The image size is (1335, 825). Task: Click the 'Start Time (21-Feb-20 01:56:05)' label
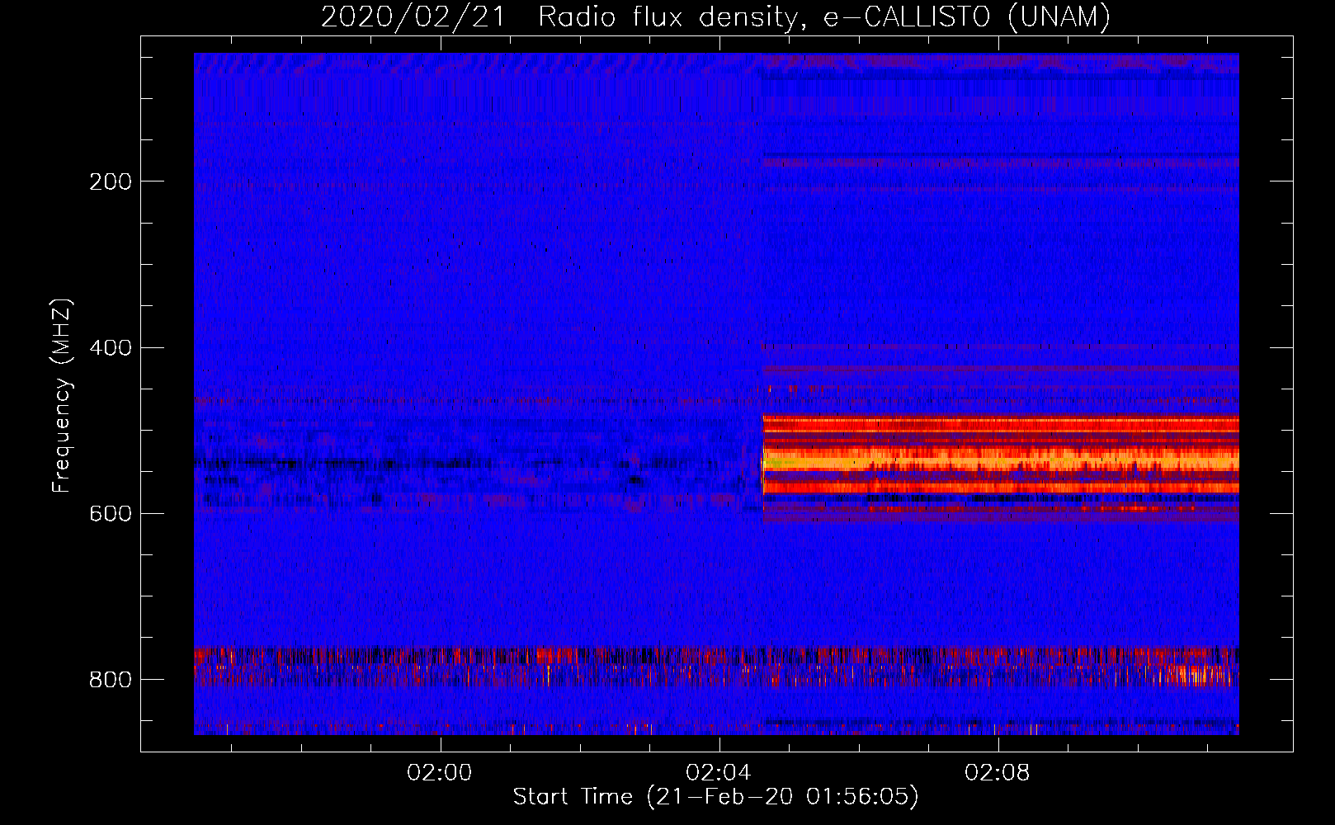pyautogui.click(x=716, y=797)
